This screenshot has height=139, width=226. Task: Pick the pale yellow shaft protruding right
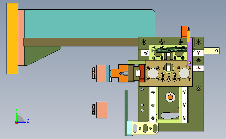(211, 51)
